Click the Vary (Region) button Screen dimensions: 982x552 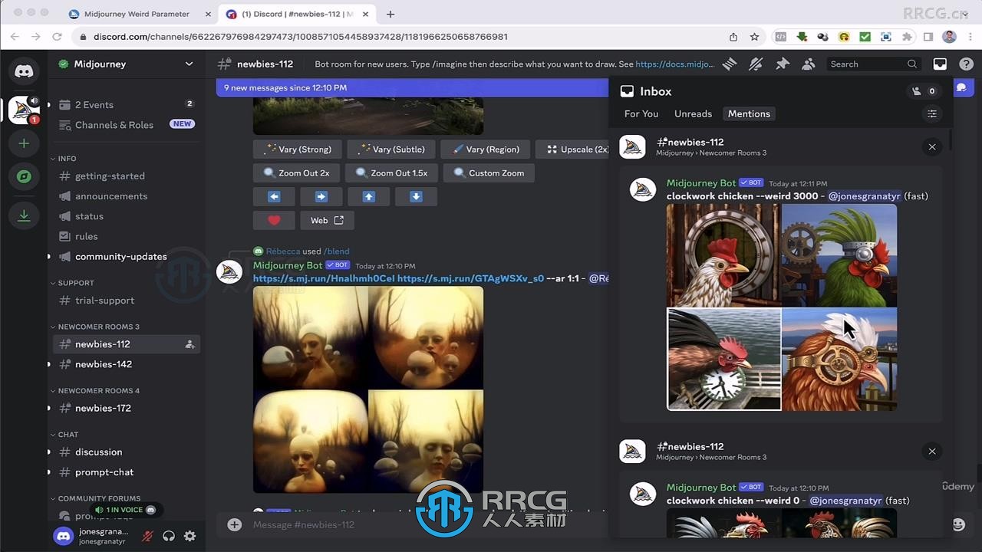coord(485,149)
